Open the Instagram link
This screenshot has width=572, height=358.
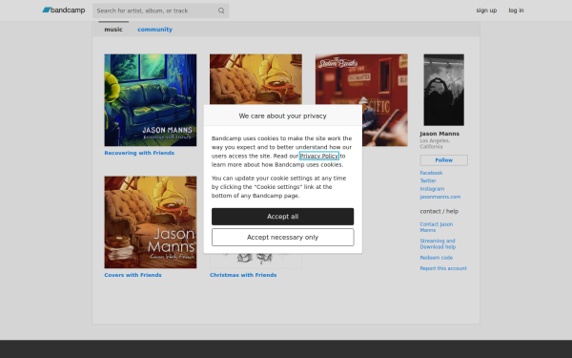432,189
